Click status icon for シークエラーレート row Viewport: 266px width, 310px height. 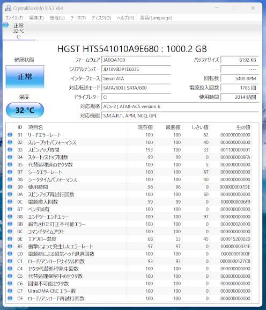[10, 172]
